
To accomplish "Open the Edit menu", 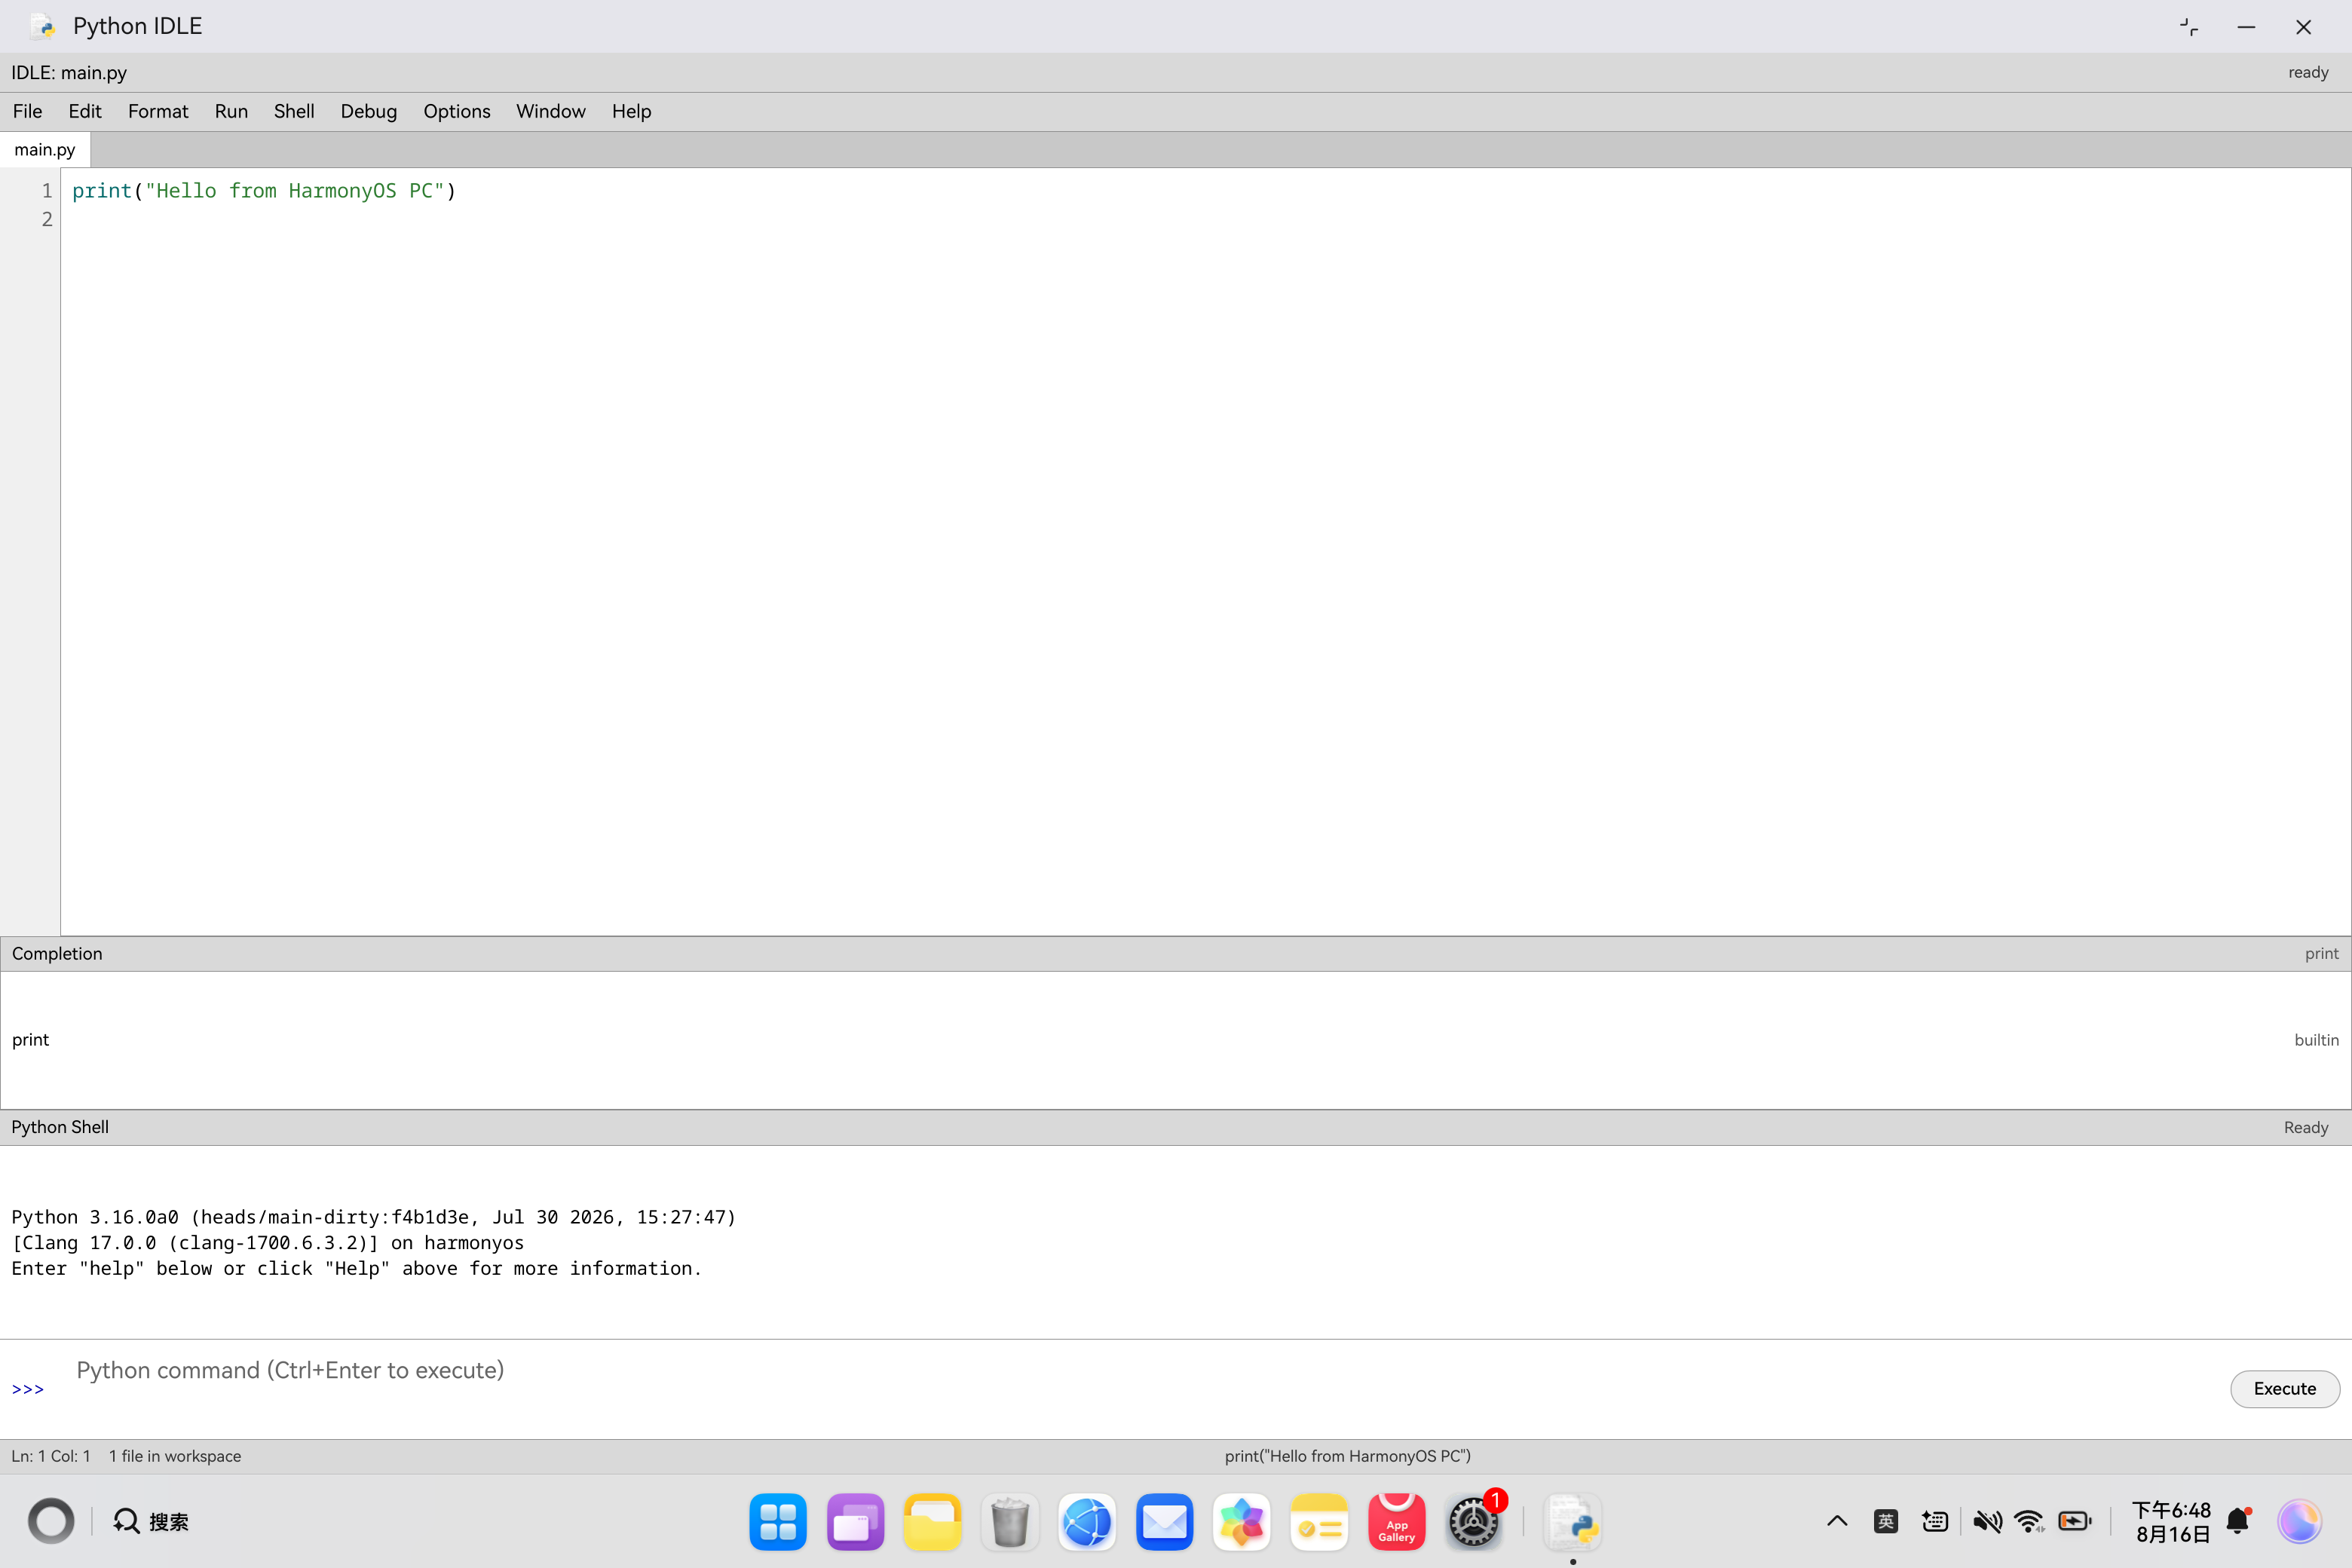I will [x=85, y=111].
